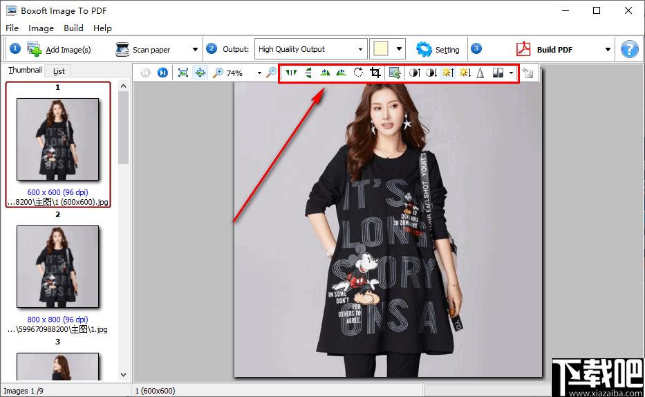The height and width of the screenshot is (397, 645).
Task: Click the Add Image(s) button
Action: click(59, 49)
